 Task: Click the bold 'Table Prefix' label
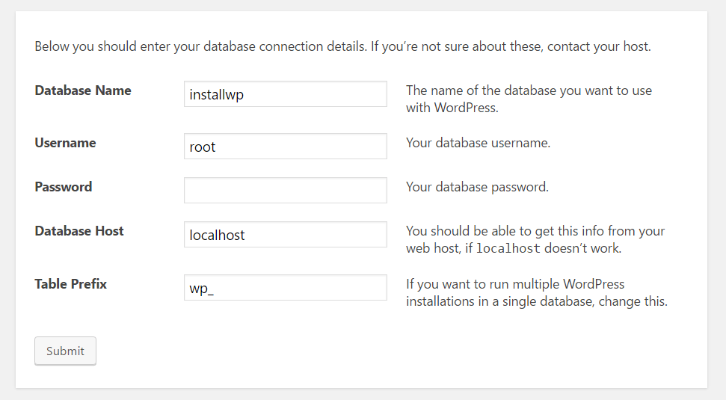tap(71, 284)
